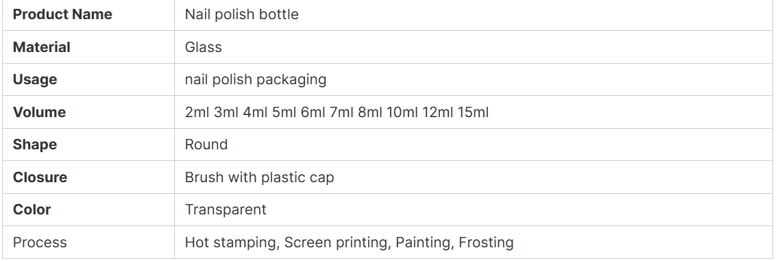This screenshot has width=780, height=261.
Task: Click the Frosting process text
Action: click(486, 243)
